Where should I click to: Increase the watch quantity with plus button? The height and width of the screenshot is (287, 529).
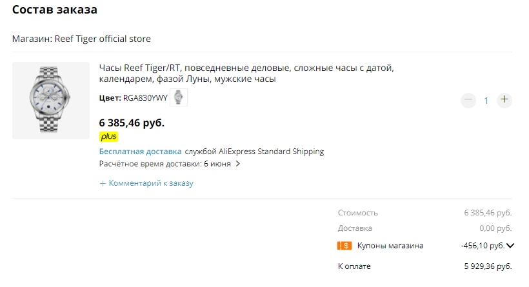pos(504,100)
